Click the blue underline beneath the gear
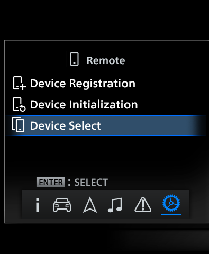The width and height of the screenshot is (209, 254). click(171, 214)
